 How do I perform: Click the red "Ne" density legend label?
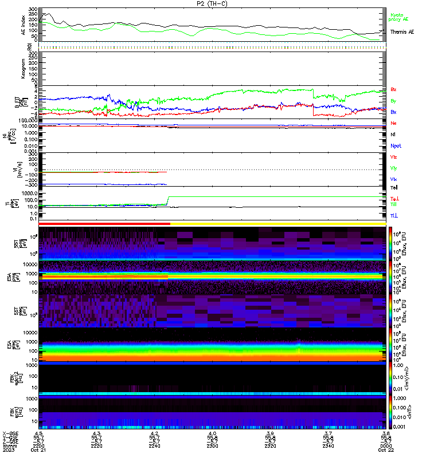[393, 123]
